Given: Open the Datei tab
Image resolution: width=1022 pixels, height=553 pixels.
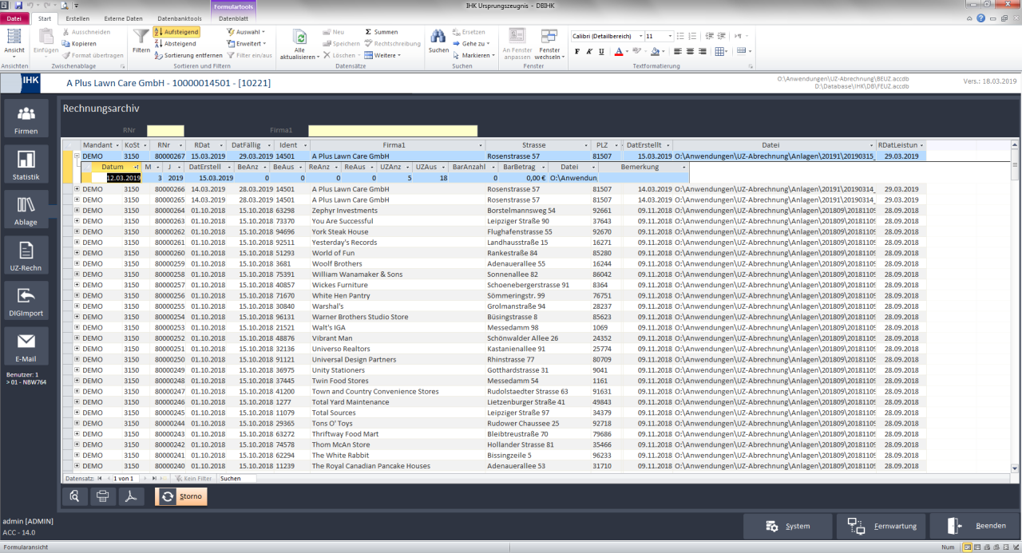Looking at the screenshot, I should [x=14, y=18].
